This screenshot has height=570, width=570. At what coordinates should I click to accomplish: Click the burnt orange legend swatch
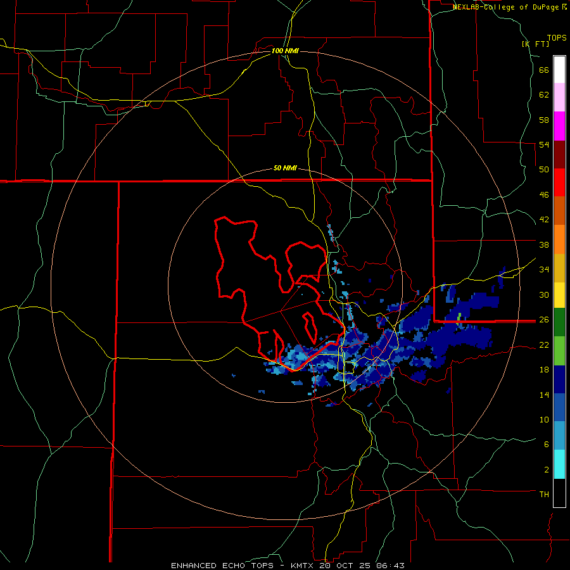(559, 211)
